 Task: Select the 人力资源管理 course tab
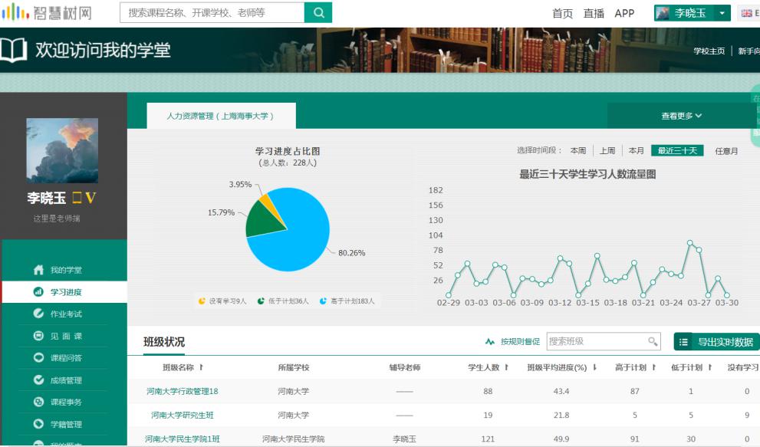tap(220, 117)
